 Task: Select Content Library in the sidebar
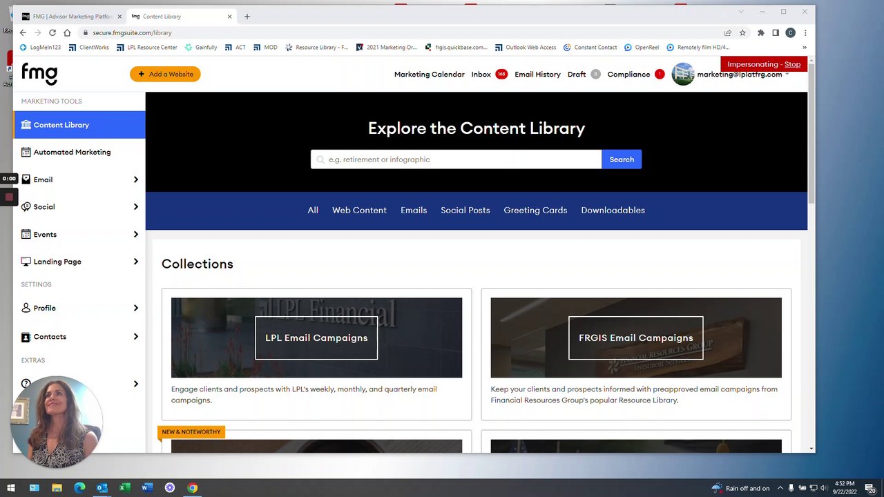tap(79, 125)
